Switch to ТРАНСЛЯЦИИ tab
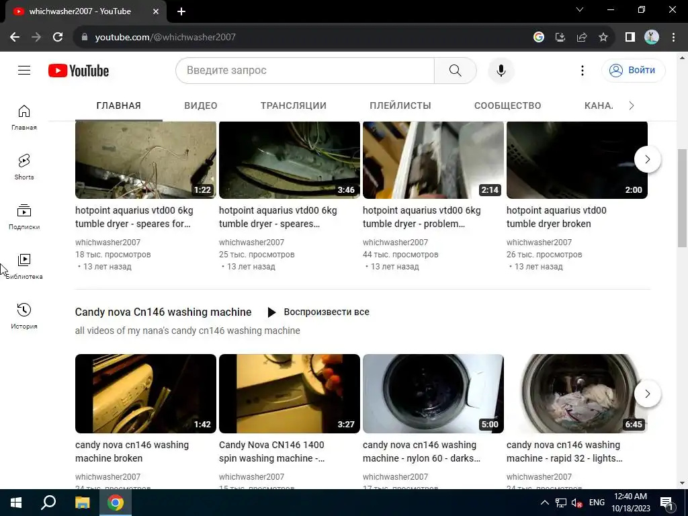This screenshot has width=688, height=516. click(x=294, y=105)
